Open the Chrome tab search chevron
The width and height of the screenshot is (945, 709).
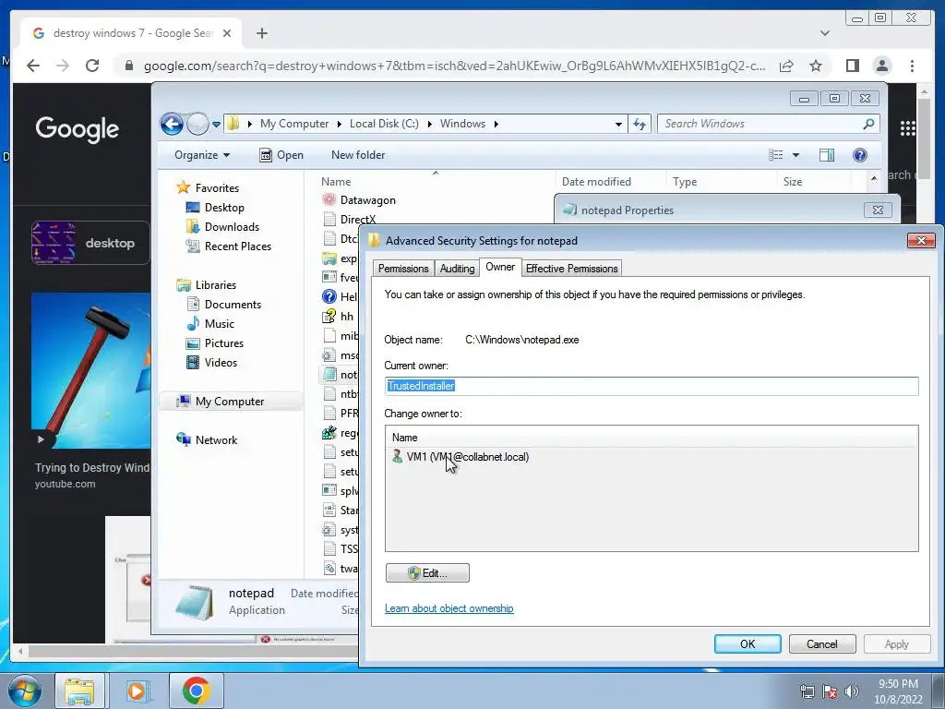click(825, 33)
